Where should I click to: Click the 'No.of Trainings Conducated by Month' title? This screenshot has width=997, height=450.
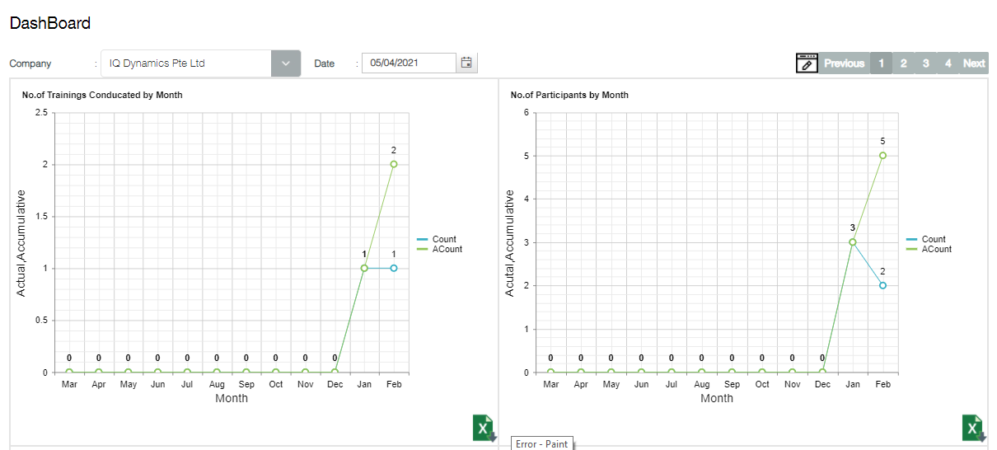[102, 95]
